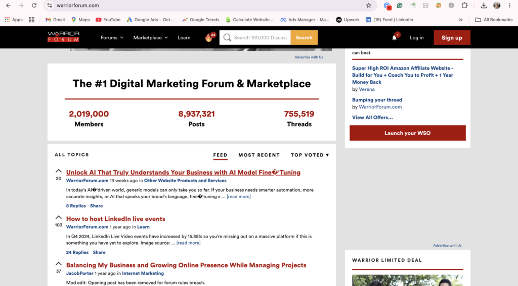Open the Warrior Limited Deal image

408,280
